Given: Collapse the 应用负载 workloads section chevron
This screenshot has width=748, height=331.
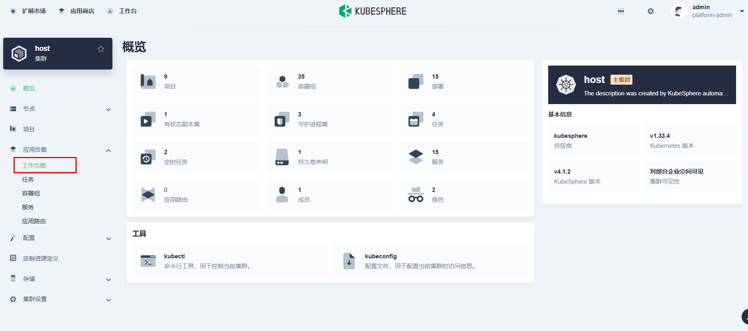Looking at the screenshot, I should 108,151.
